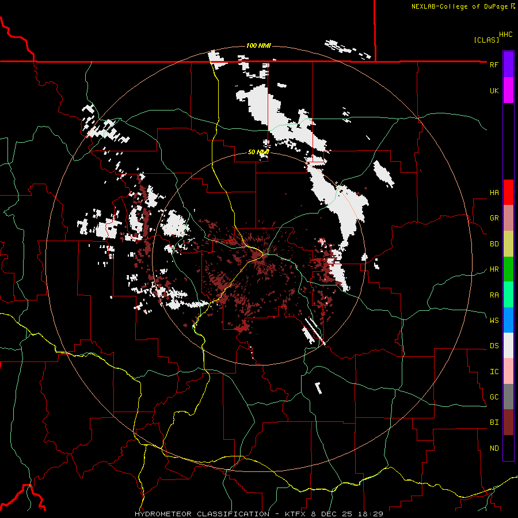518x518 pixels.
Task: Click the ND black legend swatch
Action: click(x=508, y=448)
